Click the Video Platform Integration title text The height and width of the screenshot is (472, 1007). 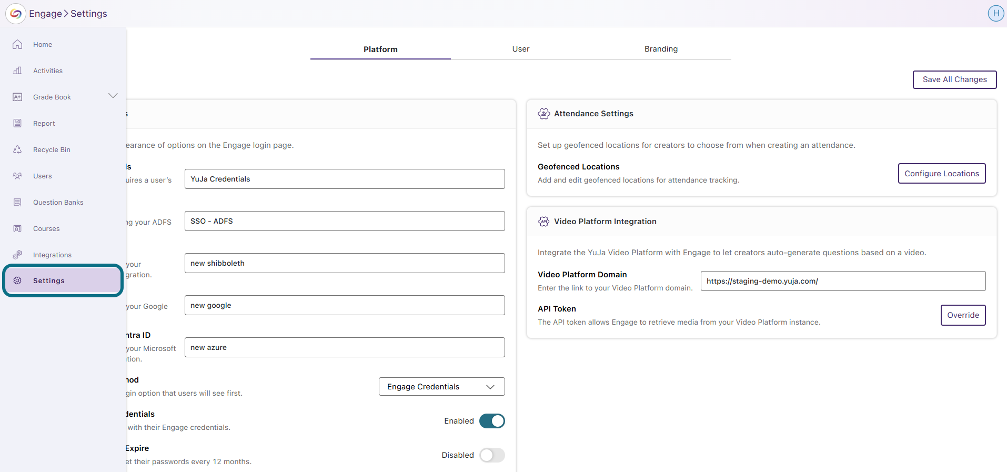[605, 222]
